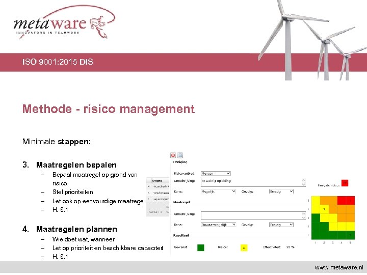Click the Omschrijving field containing 'te weinig opleiding'

[x=253, y=182]
